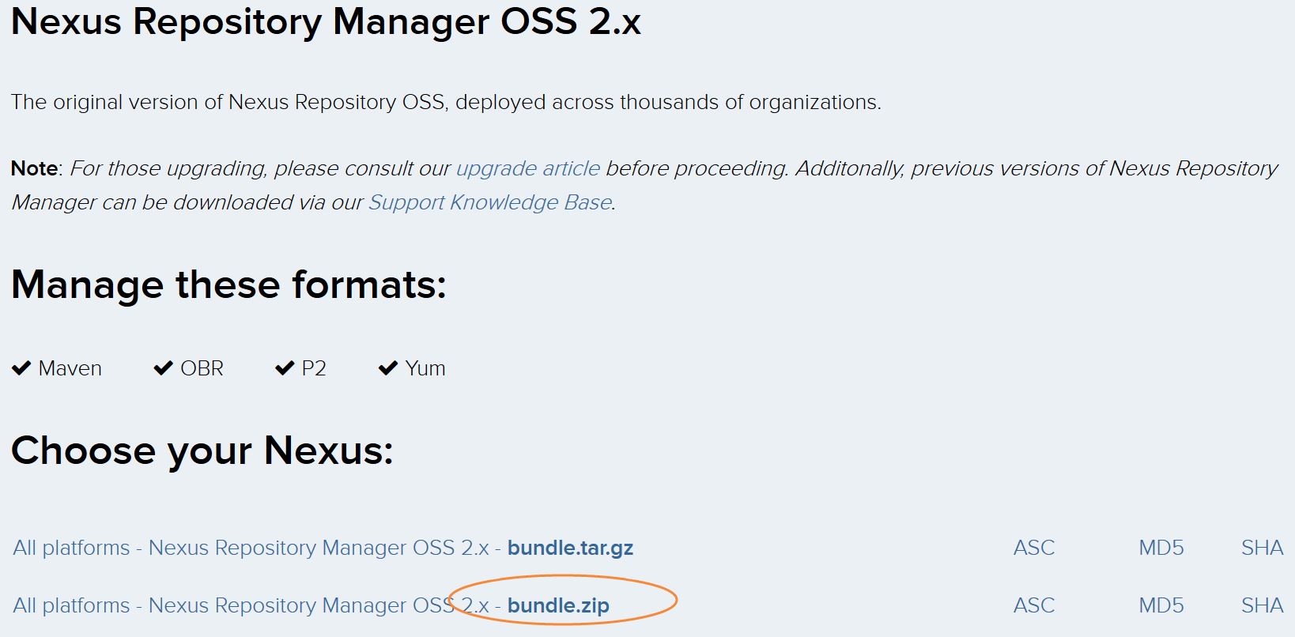This screenshot has width=1295, height=637.
Task: Click the bold Note label
Action: [x=34, y=168]
